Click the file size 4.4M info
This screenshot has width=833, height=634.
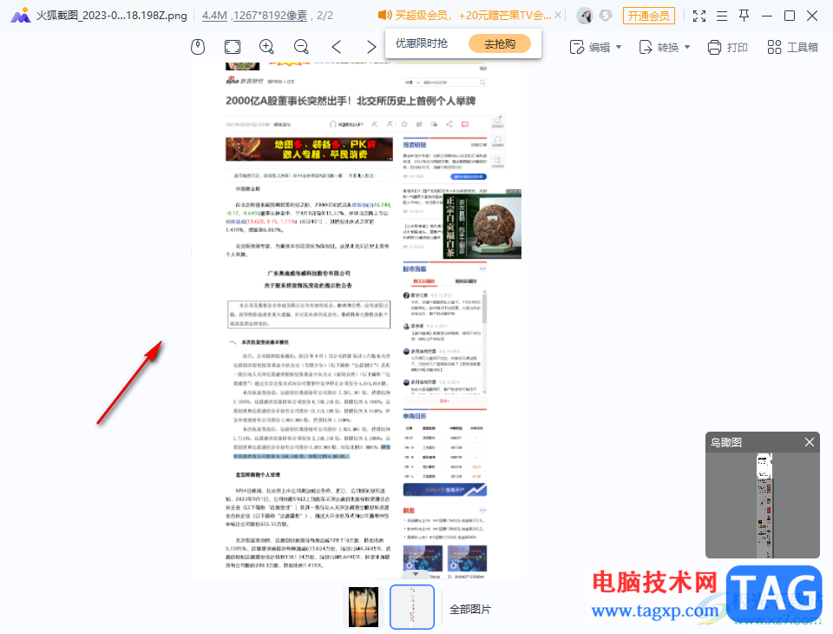[x=214, y=16]
